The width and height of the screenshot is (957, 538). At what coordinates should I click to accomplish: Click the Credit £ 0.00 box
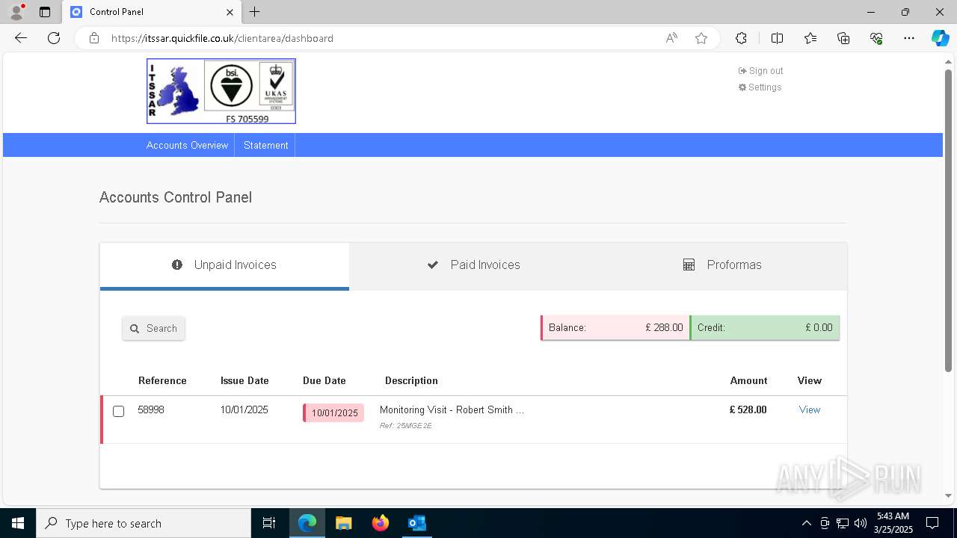click(x=765, y=328)
